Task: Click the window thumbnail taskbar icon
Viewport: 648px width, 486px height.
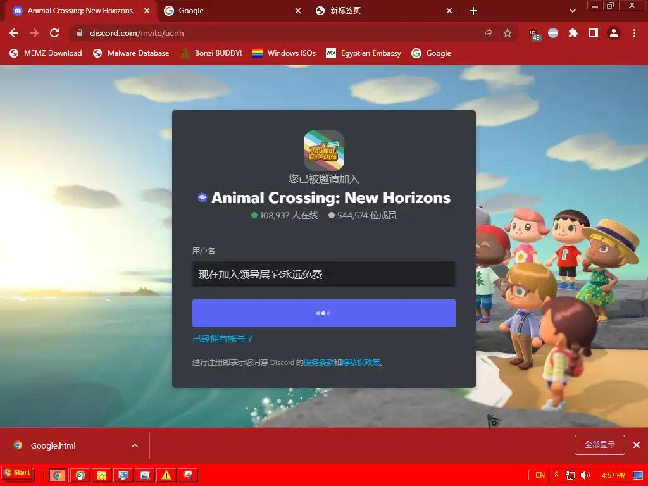Action: coord(145,475)
